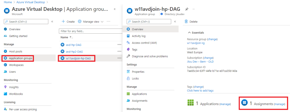Open avd-hp-DAG application group
This screenshot has width=290, height=112.
[74, 45]
